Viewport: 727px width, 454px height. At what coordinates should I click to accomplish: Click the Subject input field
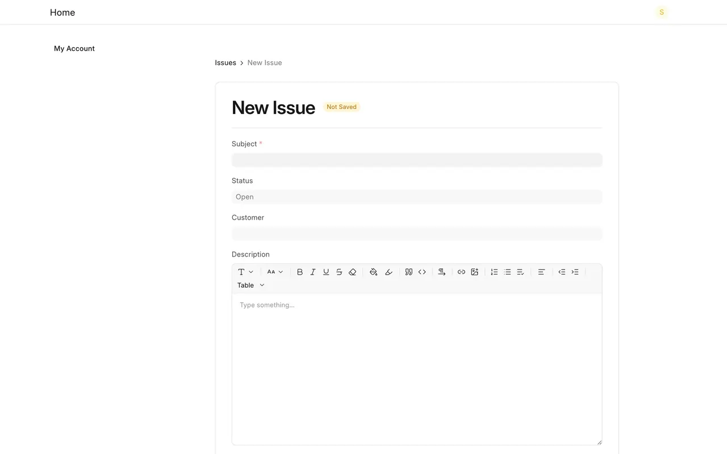pyautogui.click(x=417, y=160)
